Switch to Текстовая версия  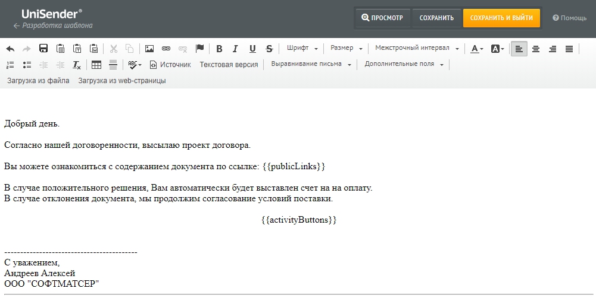[x=229, y=65]
